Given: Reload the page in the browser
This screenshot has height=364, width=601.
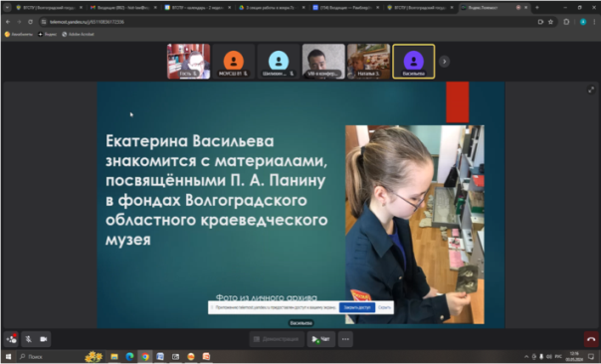Looking at the screenshot, I should [30, 22].
